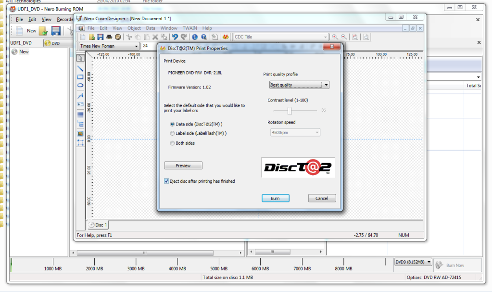Click the Contrast level slider handle

(290, 111)
